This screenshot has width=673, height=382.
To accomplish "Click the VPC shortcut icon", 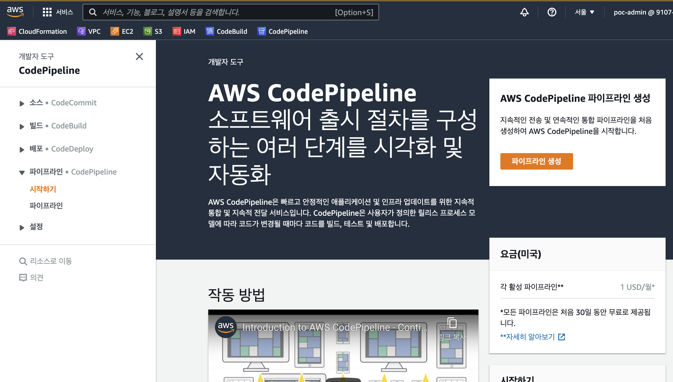I will (81, 31).
